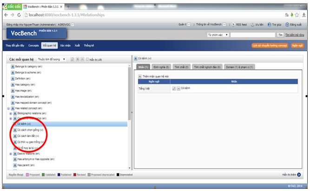Open browser downloads arrow icon
The width and height of the screenshot is (310, 191).
tap(304, 15)
